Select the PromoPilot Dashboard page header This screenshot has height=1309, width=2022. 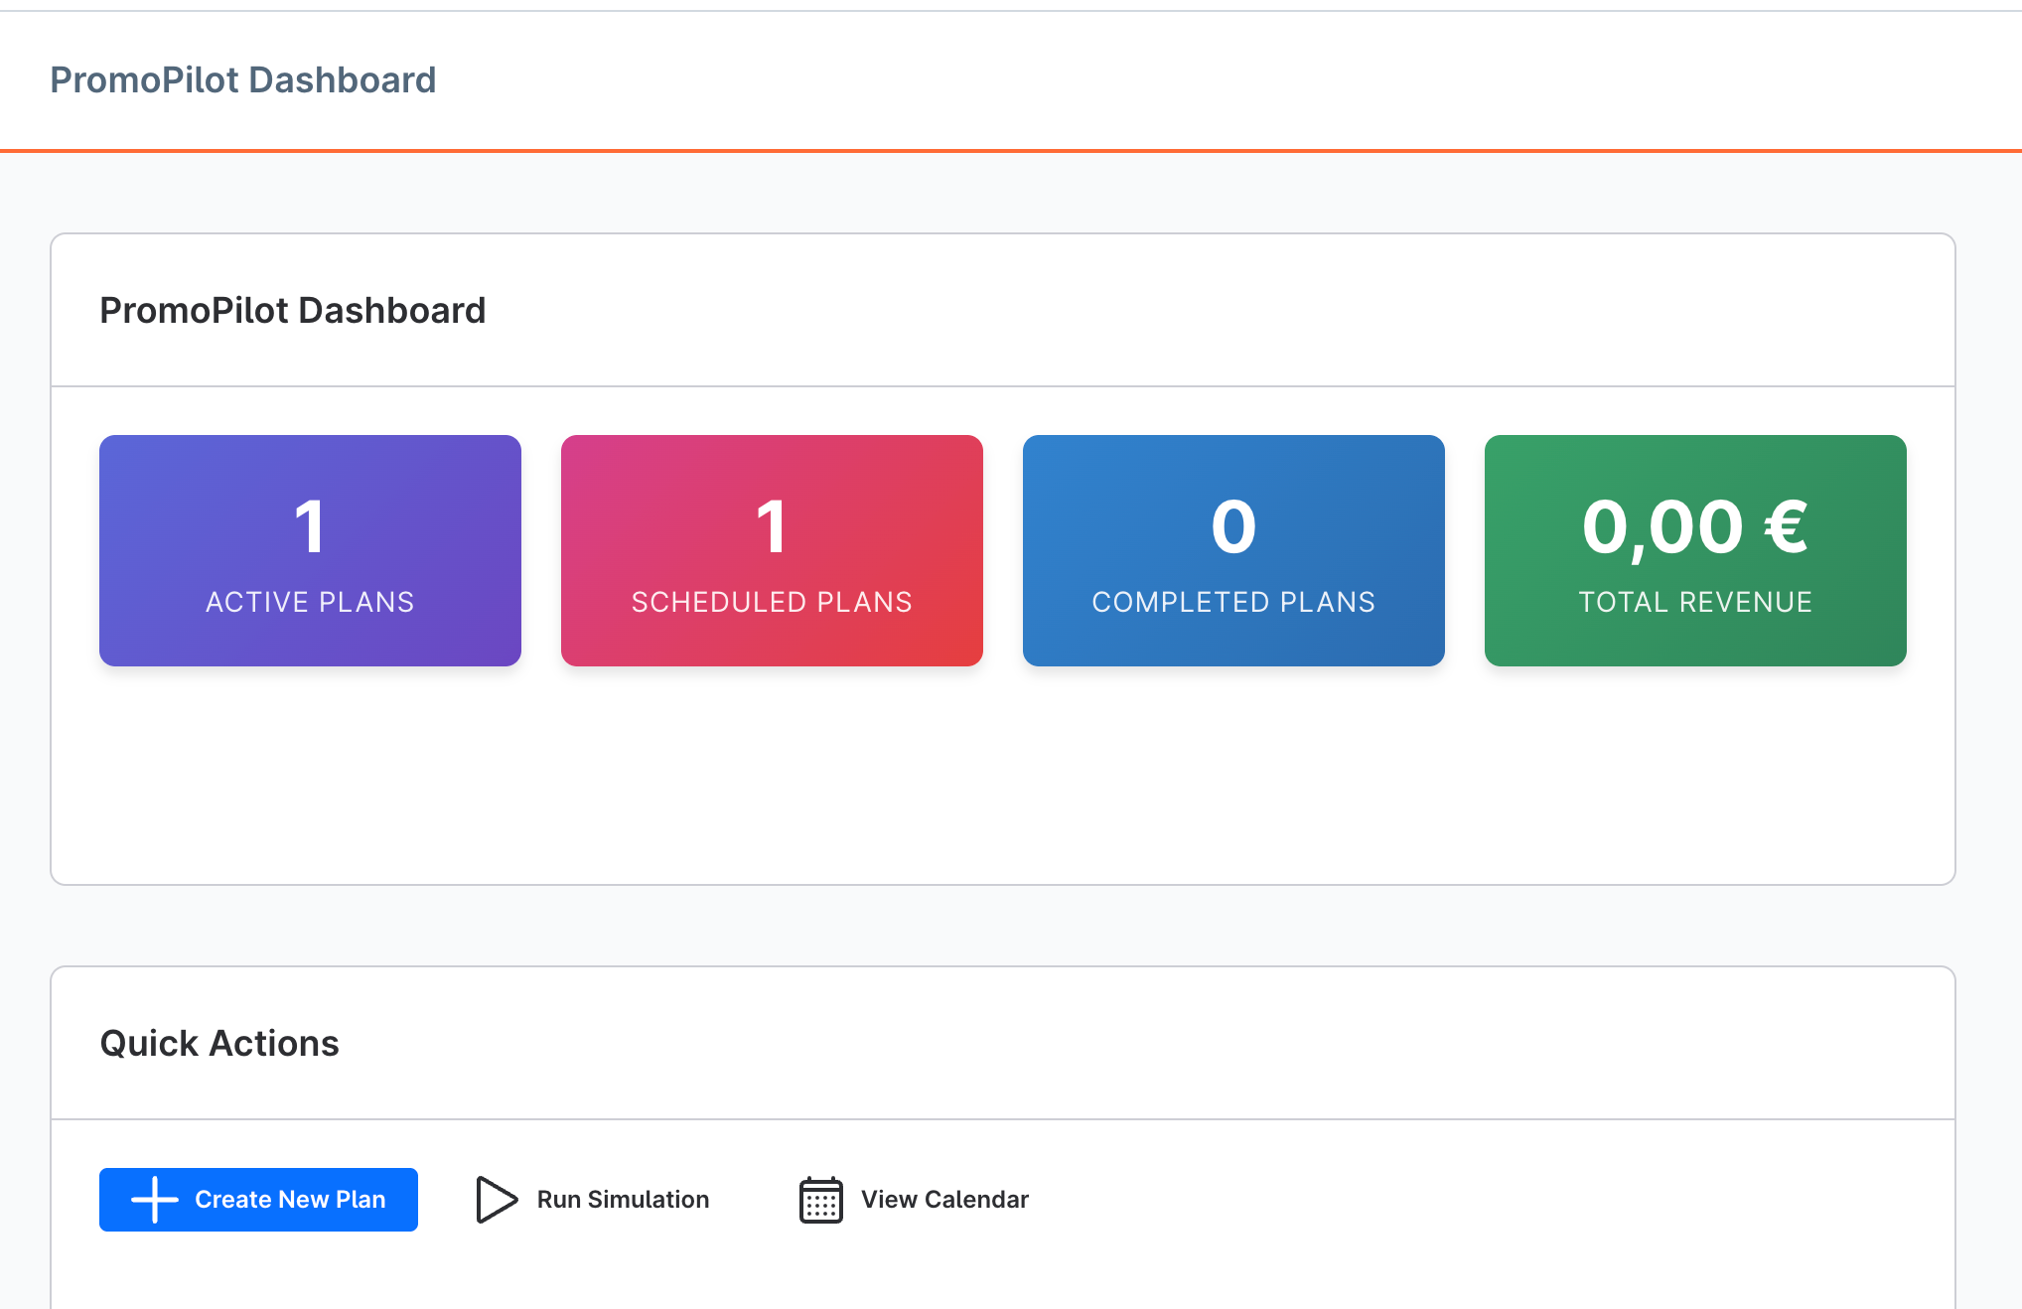243,79
